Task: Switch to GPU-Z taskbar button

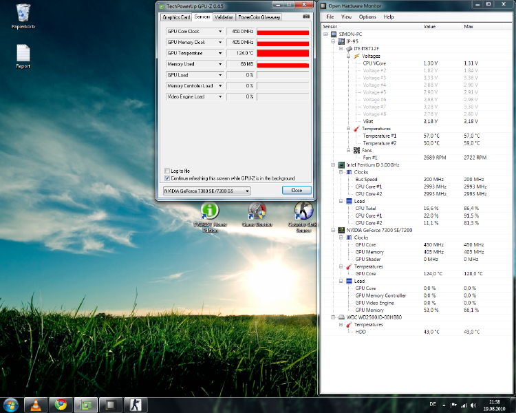Action: click(86, 405)
